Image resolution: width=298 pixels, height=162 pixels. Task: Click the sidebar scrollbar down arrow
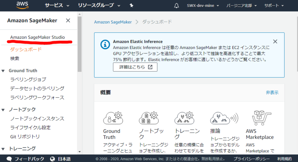[x=80, y=152]
